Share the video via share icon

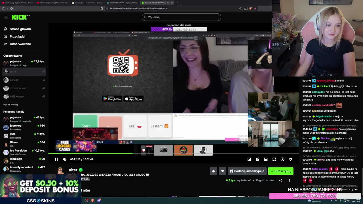click(x=280, y=180)
